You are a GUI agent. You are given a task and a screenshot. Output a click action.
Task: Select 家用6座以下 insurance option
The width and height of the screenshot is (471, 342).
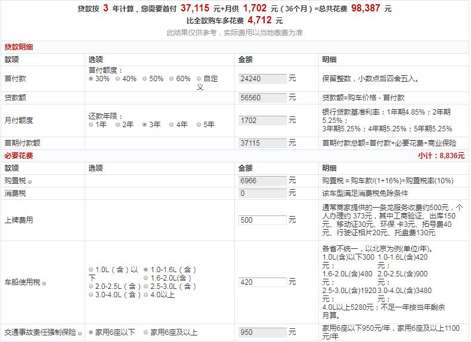(x=91, y=332)
